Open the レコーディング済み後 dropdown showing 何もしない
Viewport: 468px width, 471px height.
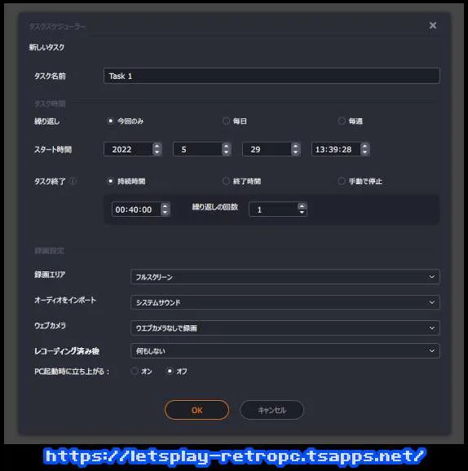pos(285,350)
